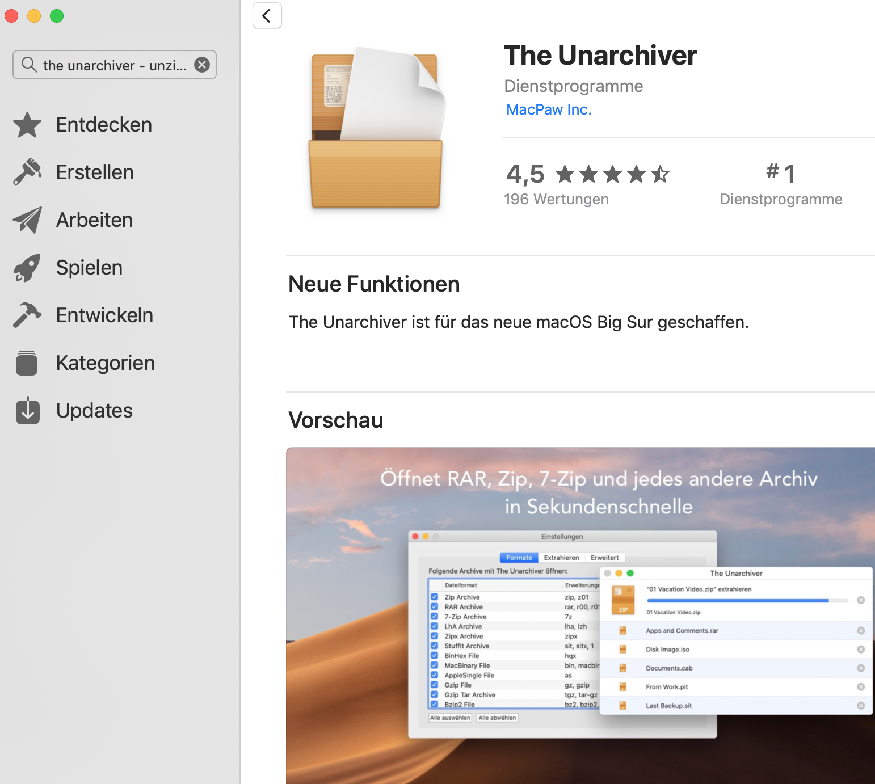
Task: Click the 196 Wertungen ratings text
Action: (556, 199)
